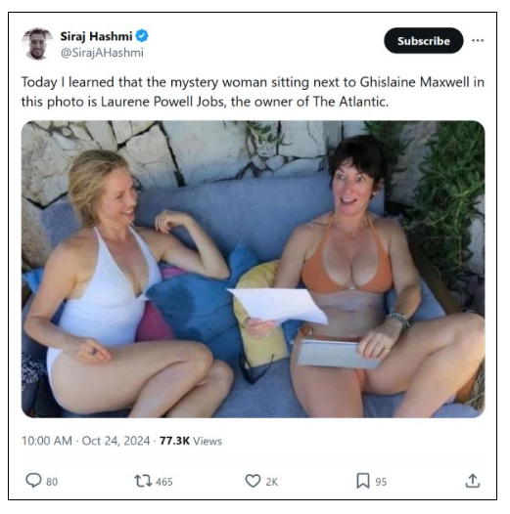This screenshot has height=514, width=510.
Task: Click the 2K likes count
Action: [x=271, y=482]
